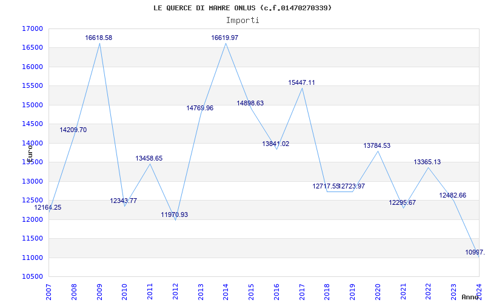Select data label 12723.97

[352, 186]
